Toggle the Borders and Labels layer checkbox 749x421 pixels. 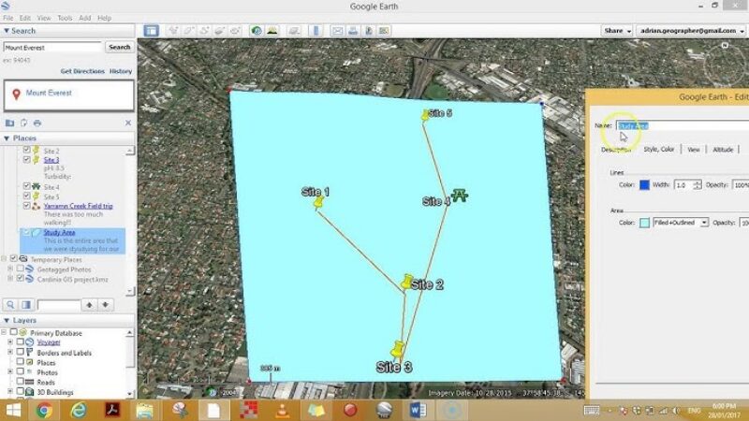(20, 353)
